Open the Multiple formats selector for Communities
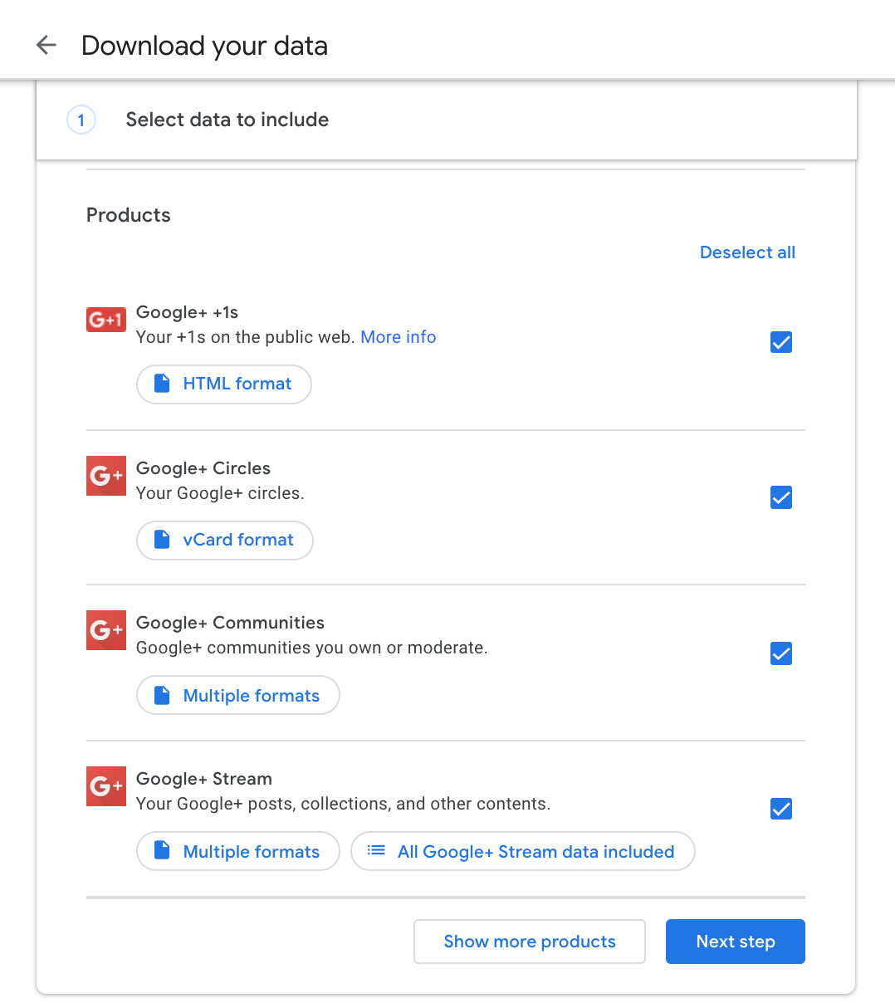The height and width of the screenshot is (1003, 895). [x=237, y=695]
